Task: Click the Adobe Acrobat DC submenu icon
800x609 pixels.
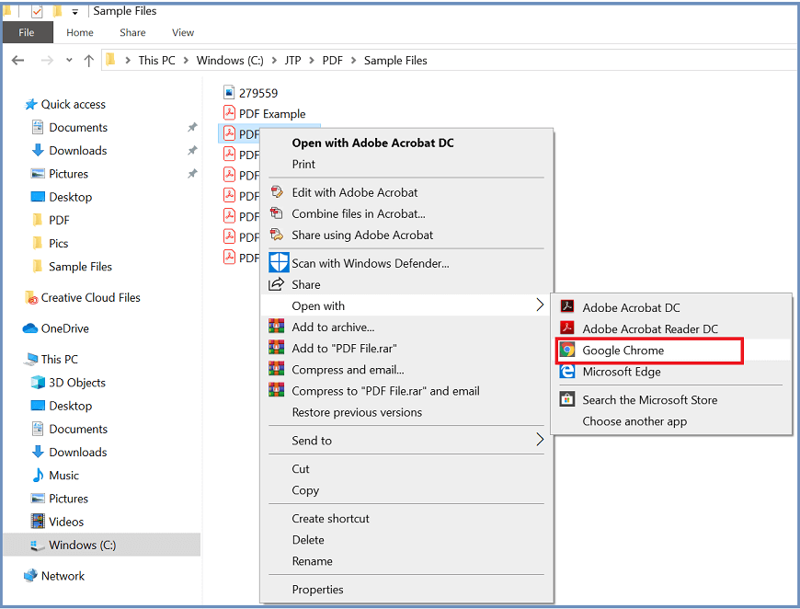Action: (x=566, y=306)
